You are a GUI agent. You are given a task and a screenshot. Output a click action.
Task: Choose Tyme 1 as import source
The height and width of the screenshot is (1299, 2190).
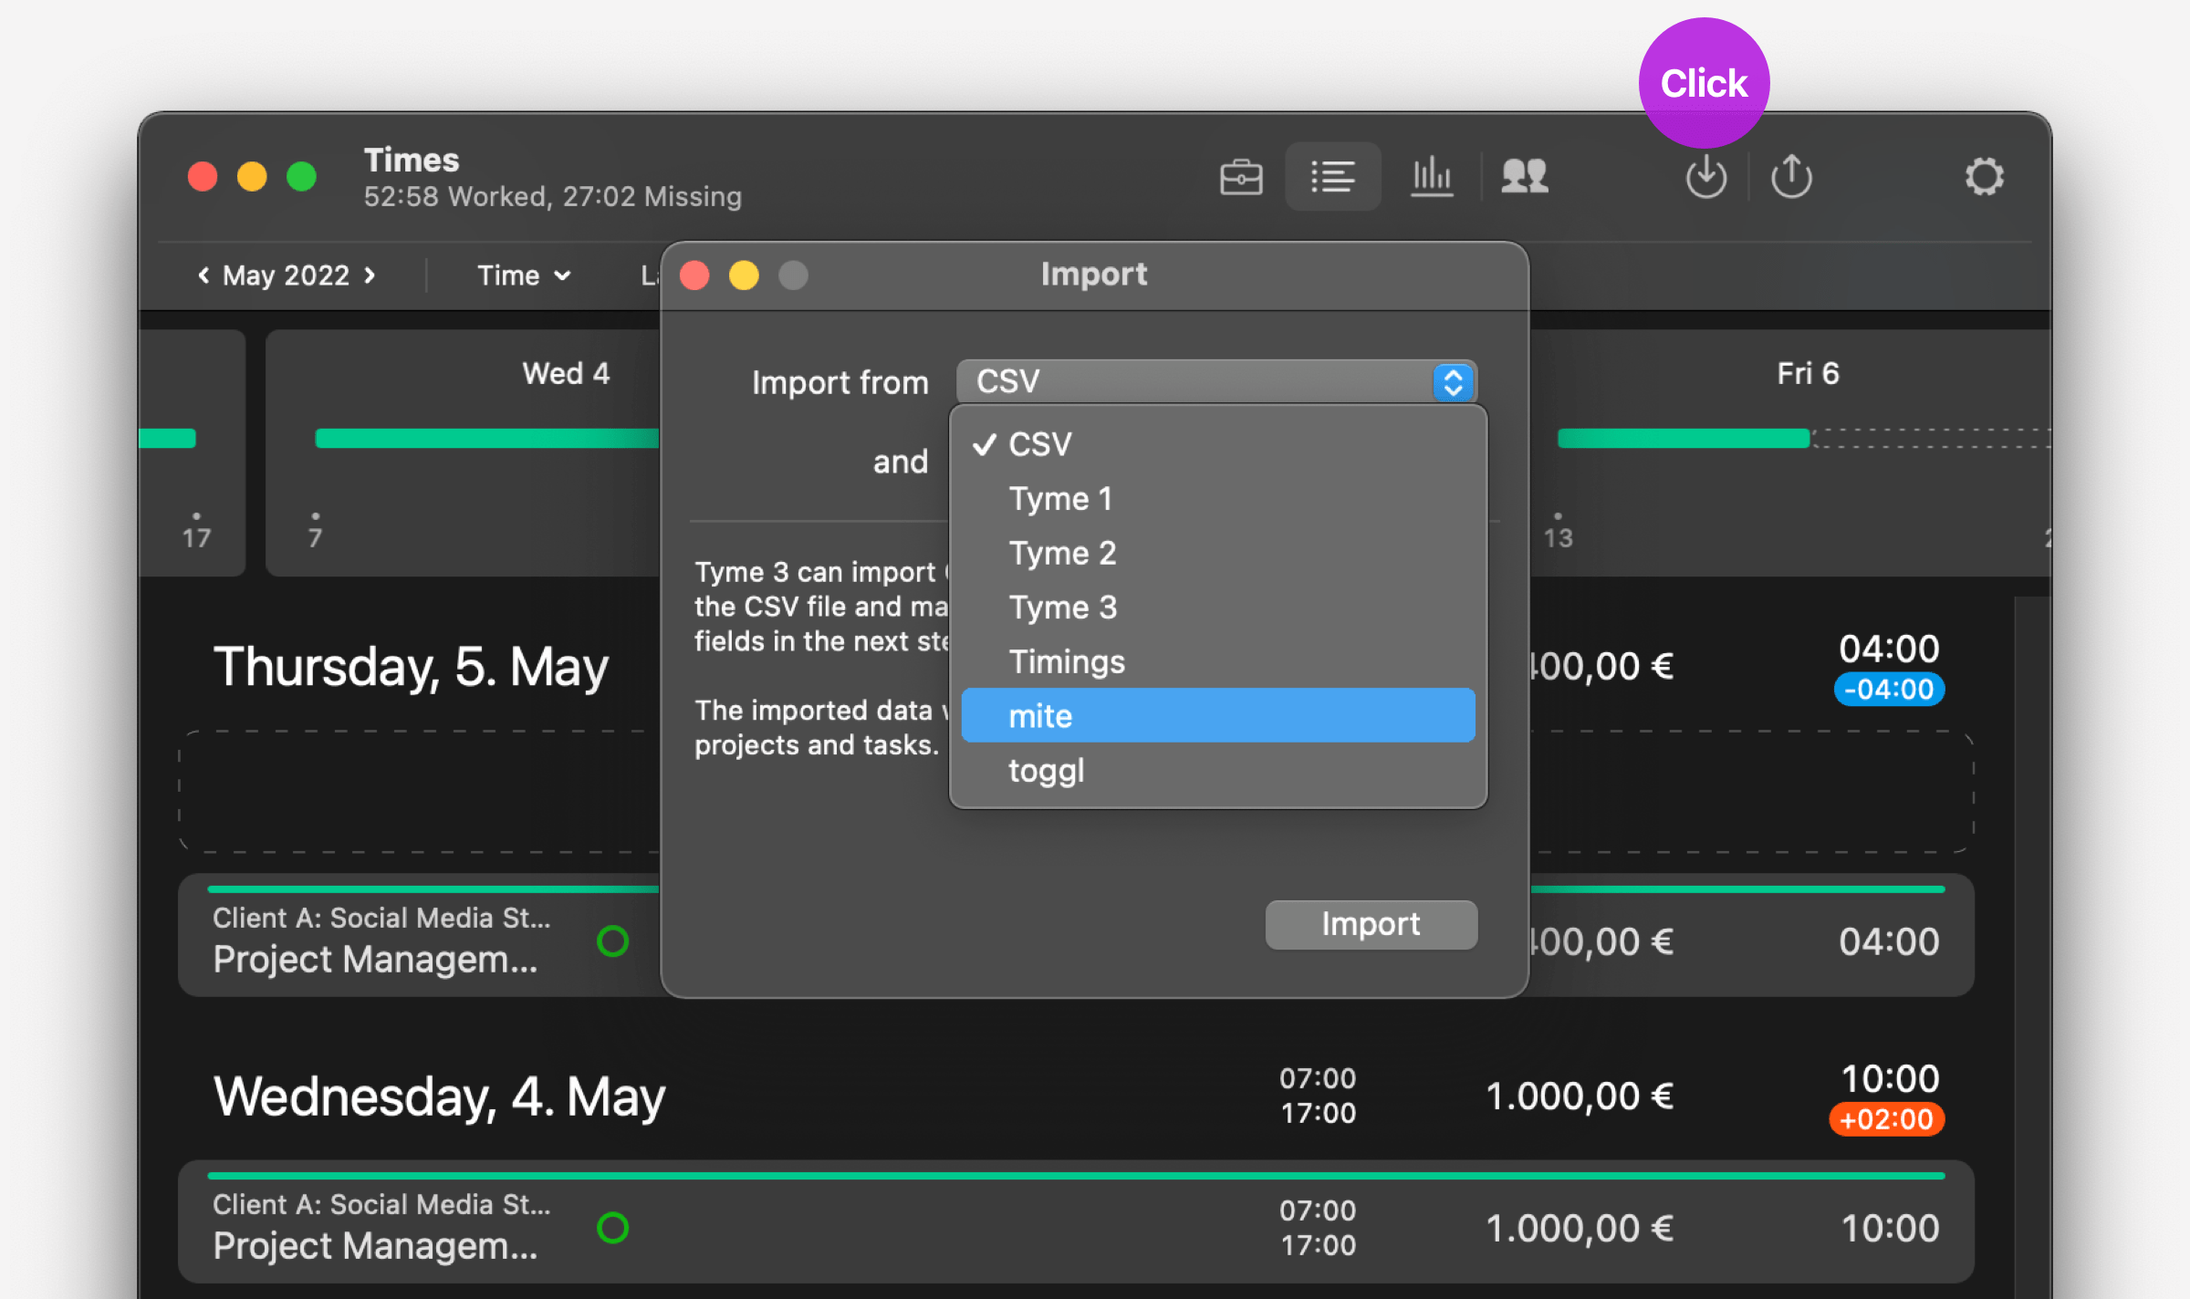pyautogui.click(x=1218, y=499)
